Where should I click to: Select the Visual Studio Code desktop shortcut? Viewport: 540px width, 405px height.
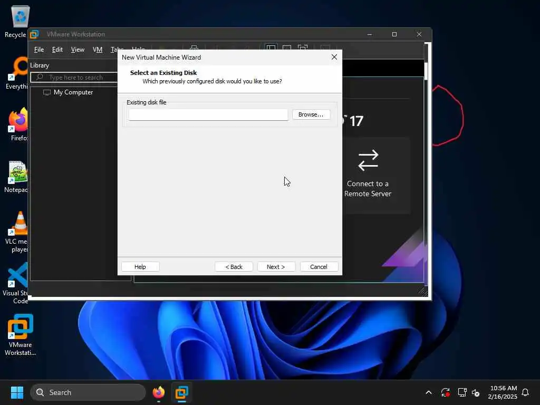pos(15,283)
